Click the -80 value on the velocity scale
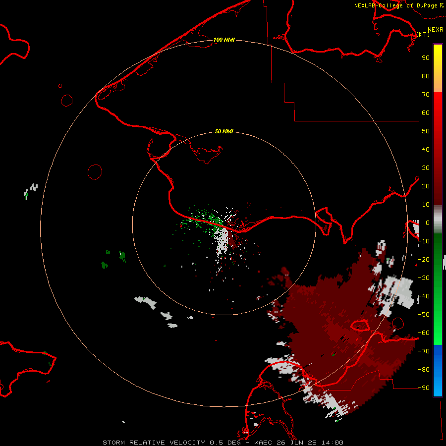This screenshot has height=446, width=446. 424,370
